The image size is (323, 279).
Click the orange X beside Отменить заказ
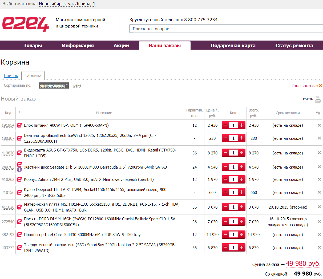tap(320, 86)
